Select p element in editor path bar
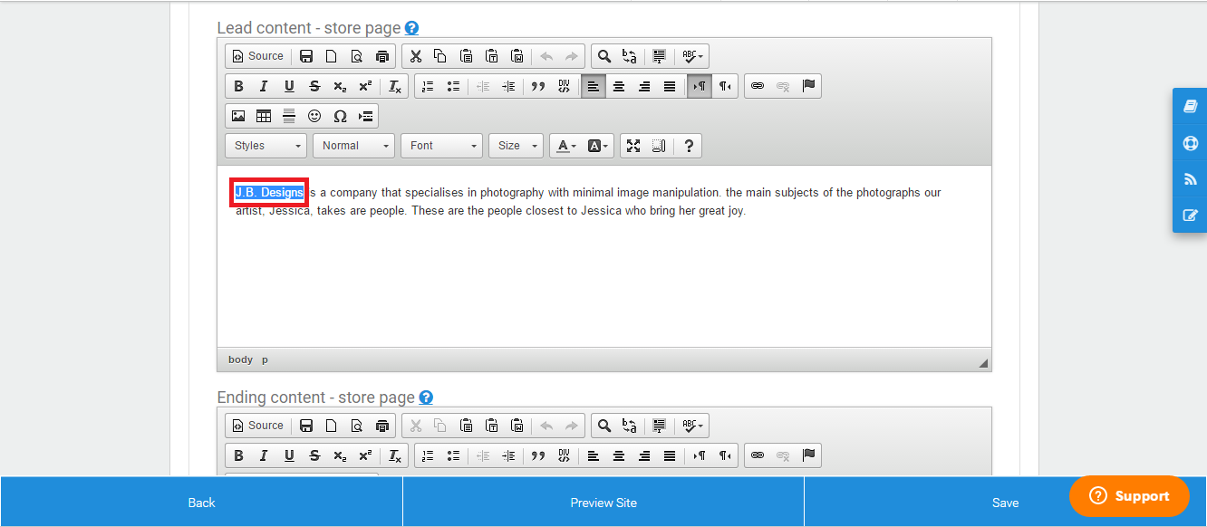Screen dimensions: 1207x527 click(265, 359)
